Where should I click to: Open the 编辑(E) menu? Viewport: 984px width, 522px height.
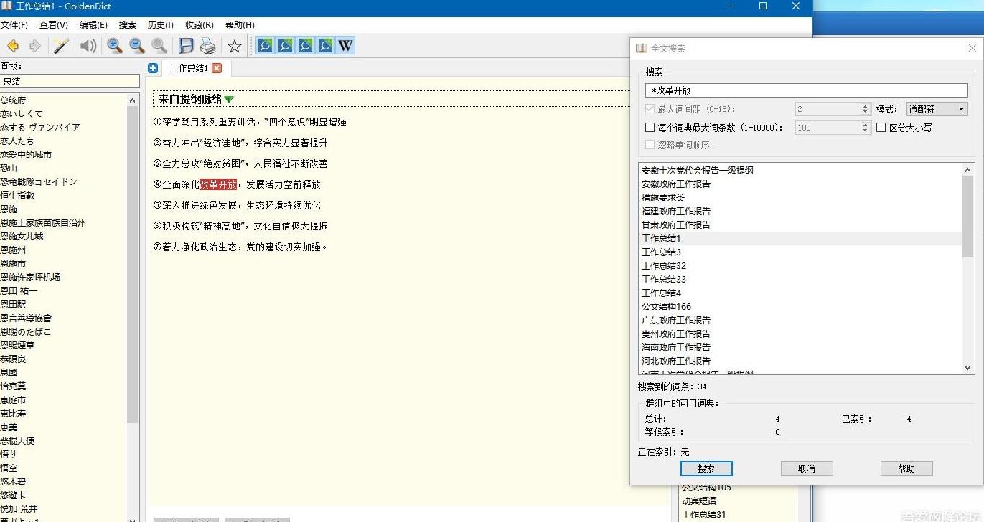pos(93,25)
